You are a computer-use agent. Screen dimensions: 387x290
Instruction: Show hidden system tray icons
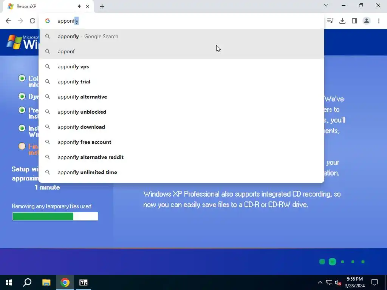click(320, 282)
